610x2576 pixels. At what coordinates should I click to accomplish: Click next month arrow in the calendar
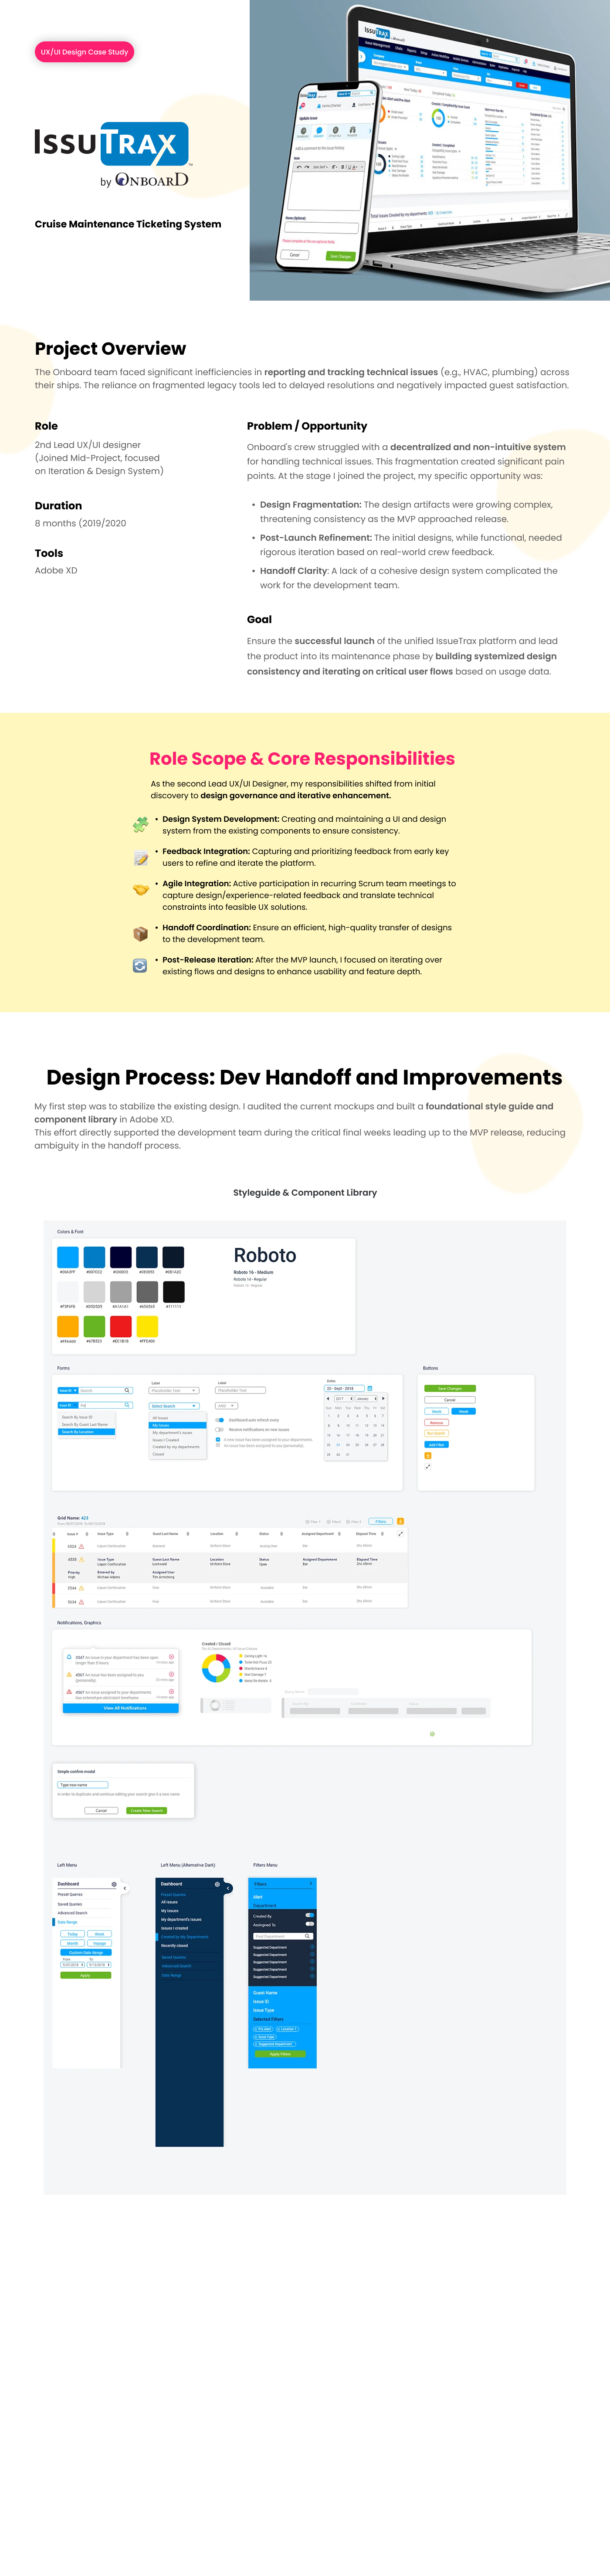[383, 1399]
